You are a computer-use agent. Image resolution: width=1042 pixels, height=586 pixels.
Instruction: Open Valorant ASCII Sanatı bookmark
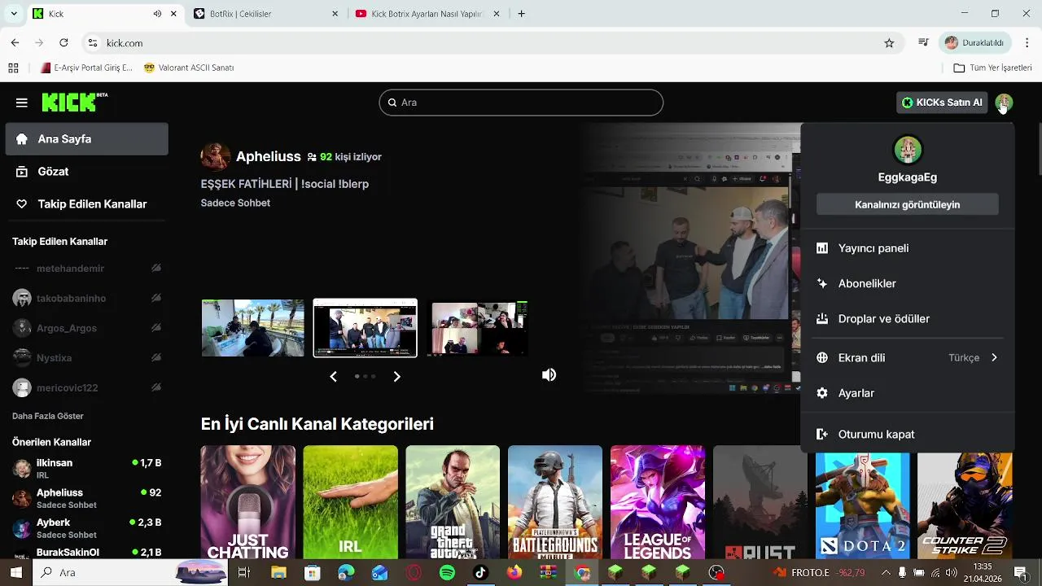(189, 68)
